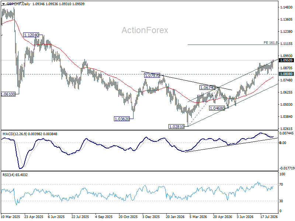The width and height of the screenshot is (295, 221).
Task: Click the 1.06740 price label
Action: pos(207,88)
